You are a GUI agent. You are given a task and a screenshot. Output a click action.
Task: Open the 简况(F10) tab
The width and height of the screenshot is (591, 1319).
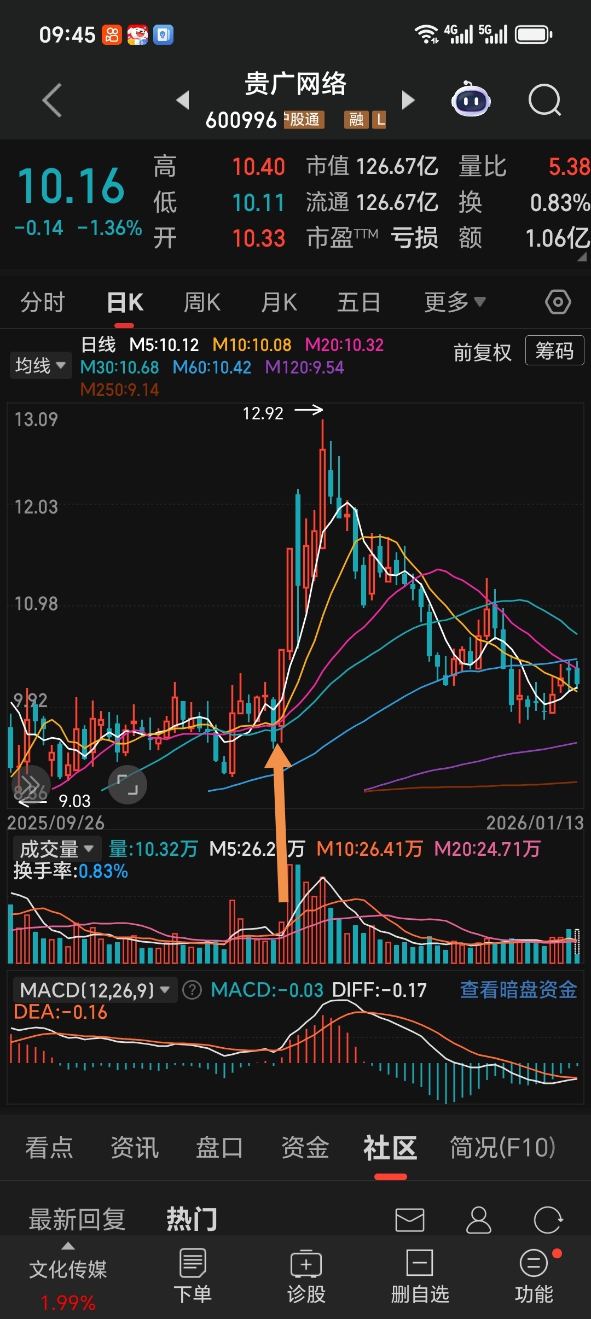point(502,1147)
